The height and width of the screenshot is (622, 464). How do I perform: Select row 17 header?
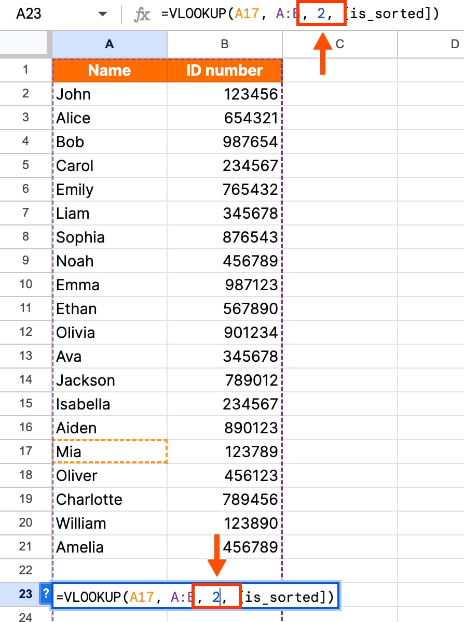point(25,451)
